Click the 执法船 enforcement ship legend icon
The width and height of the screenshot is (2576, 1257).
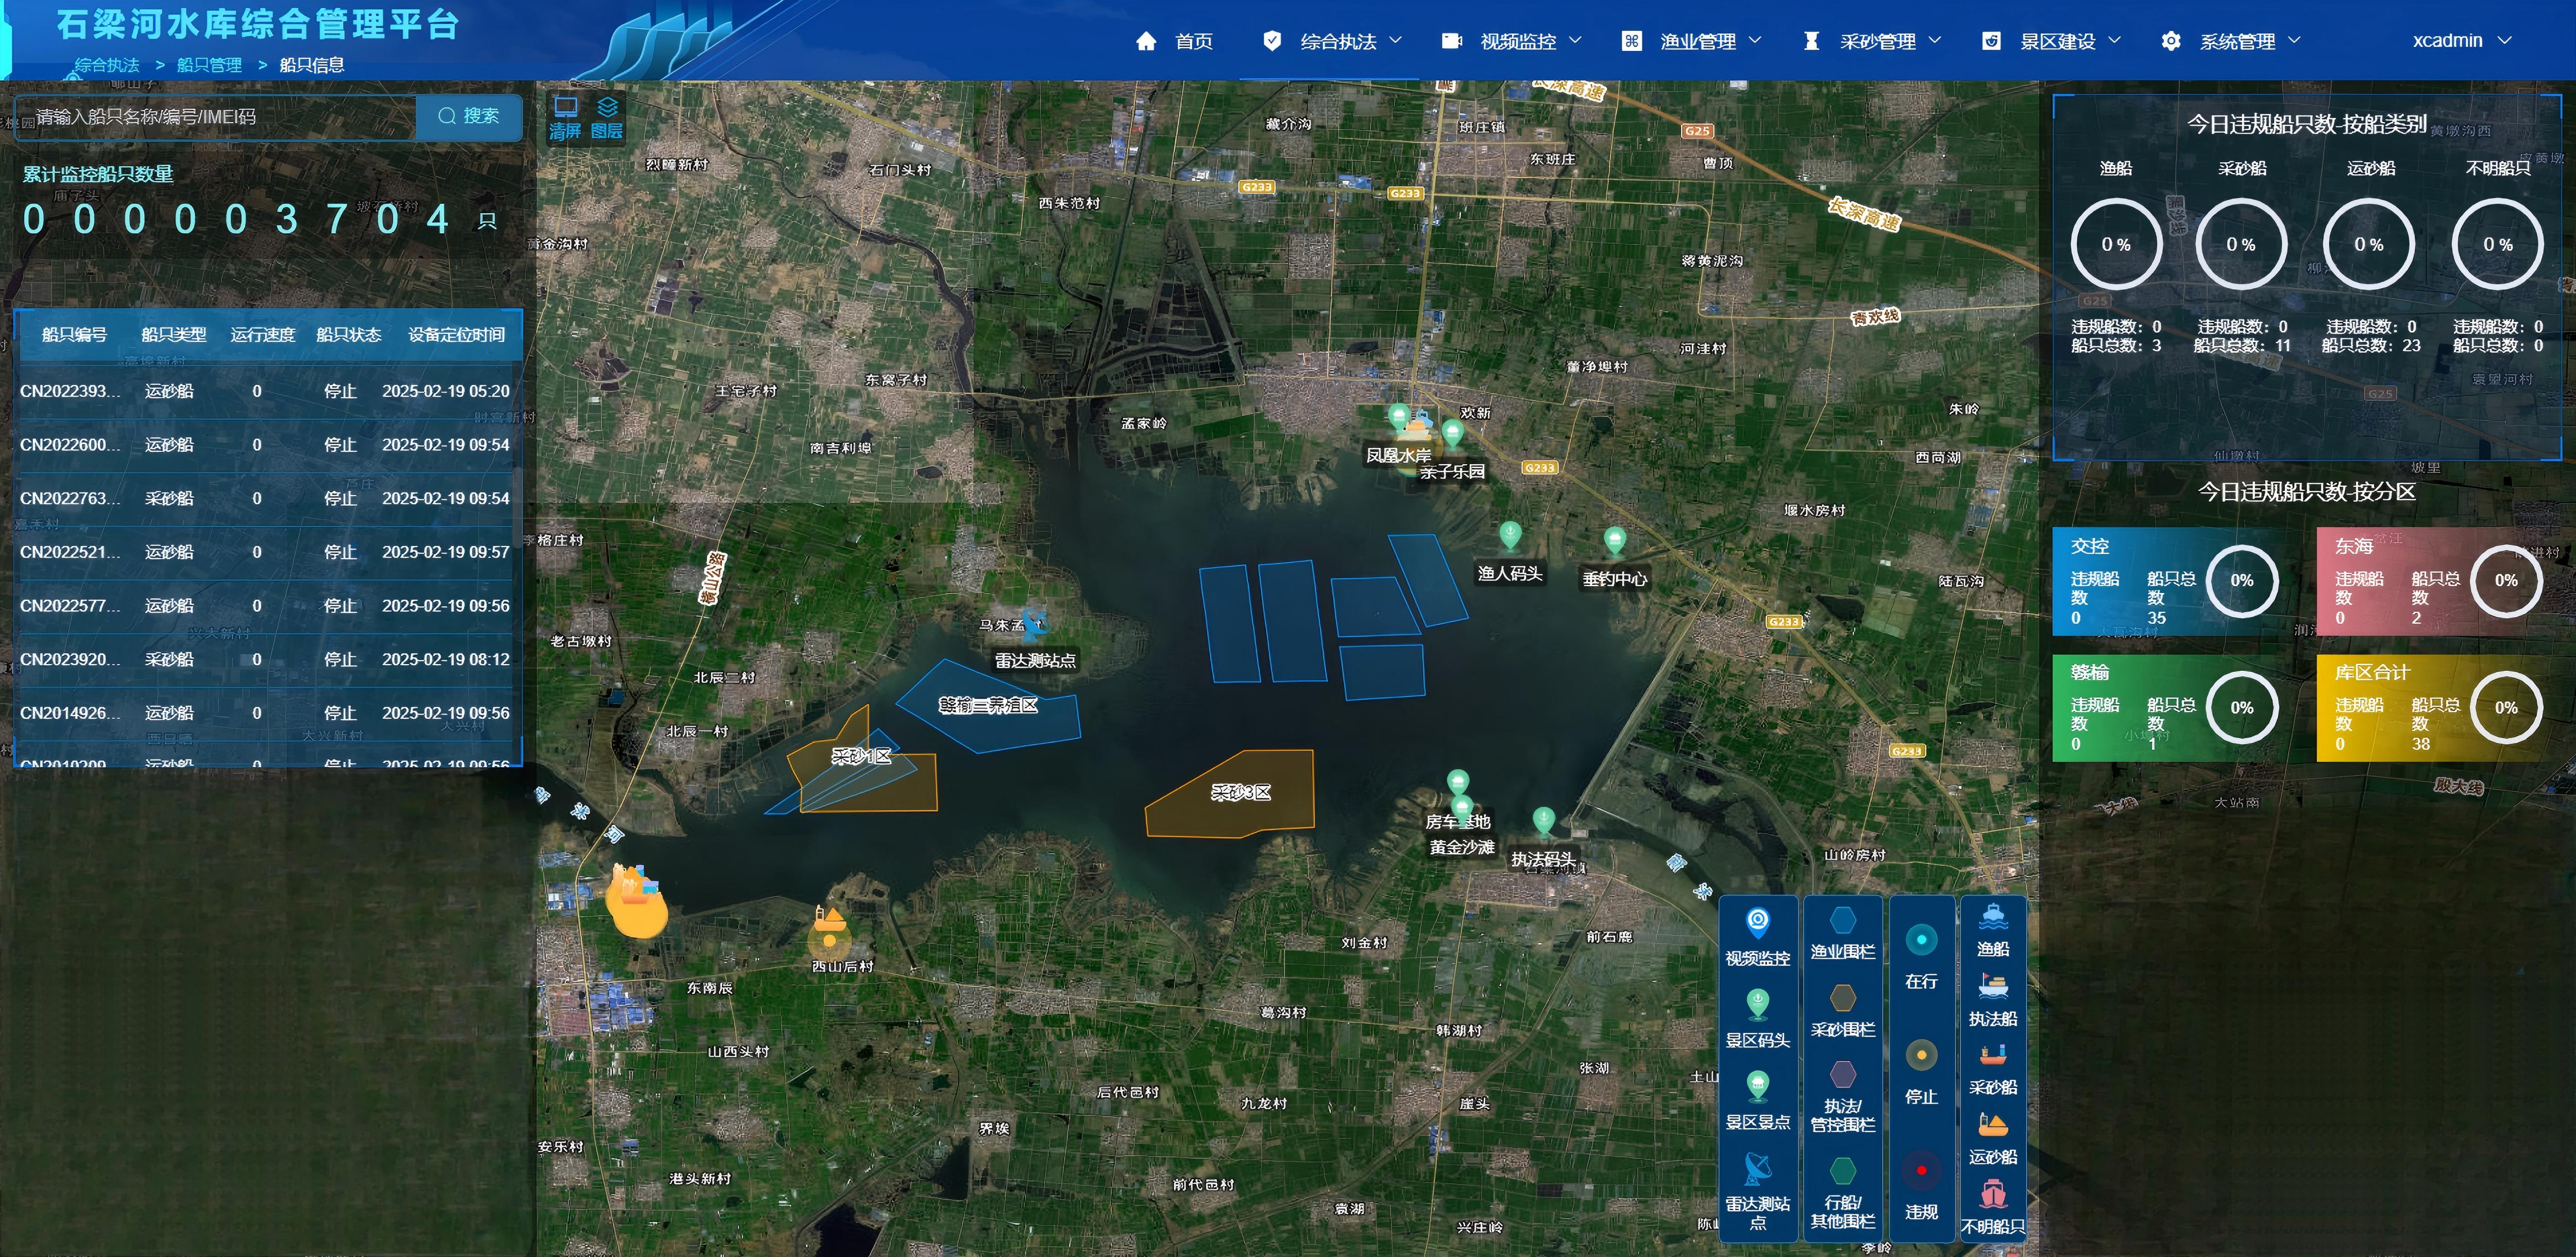tap(1992, 986)
